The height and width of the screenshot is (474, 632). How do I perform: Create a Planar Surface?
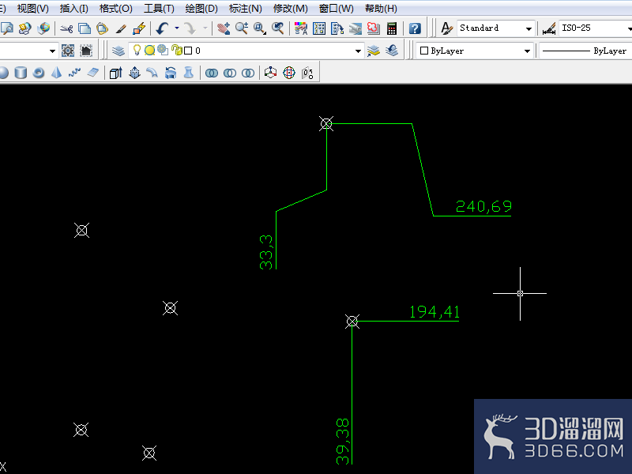click(93, 73)
